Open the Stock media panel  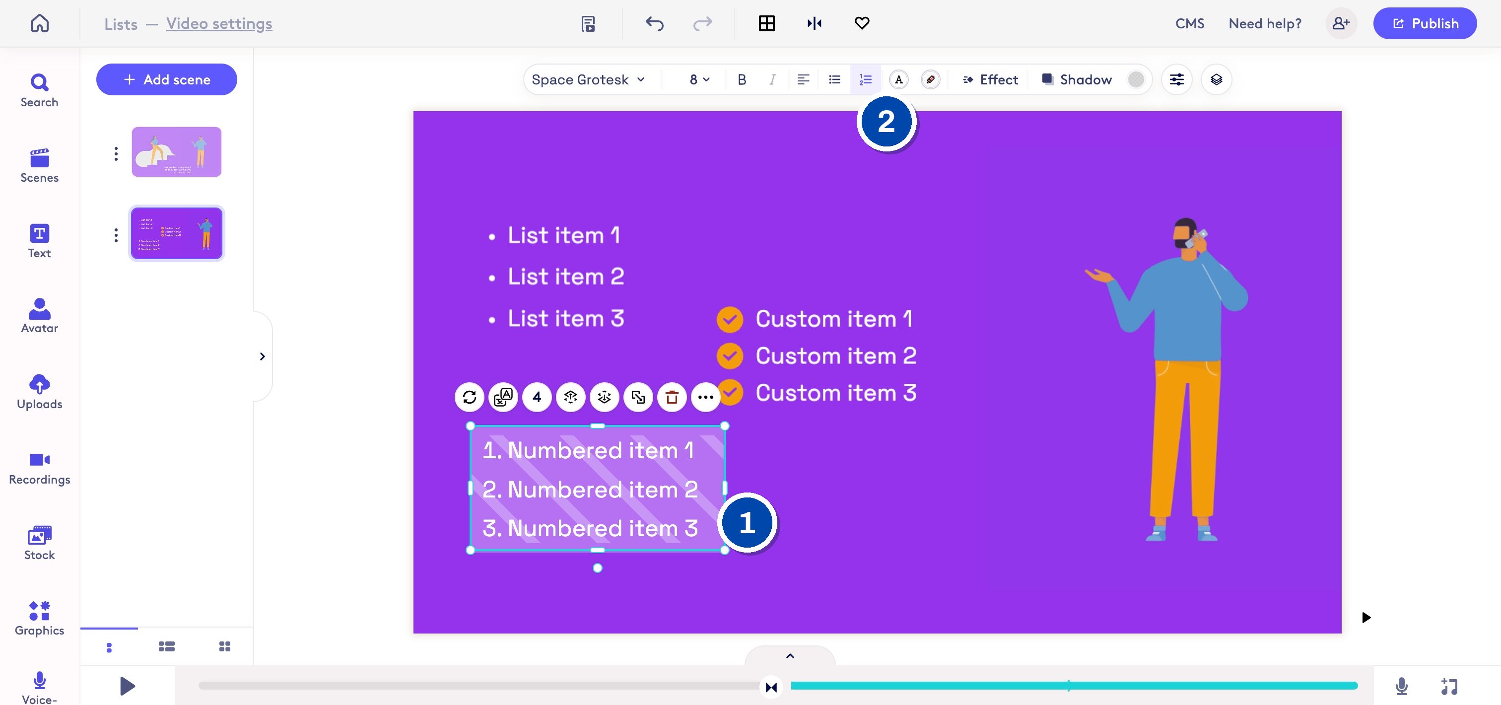(x=40, y=543)
